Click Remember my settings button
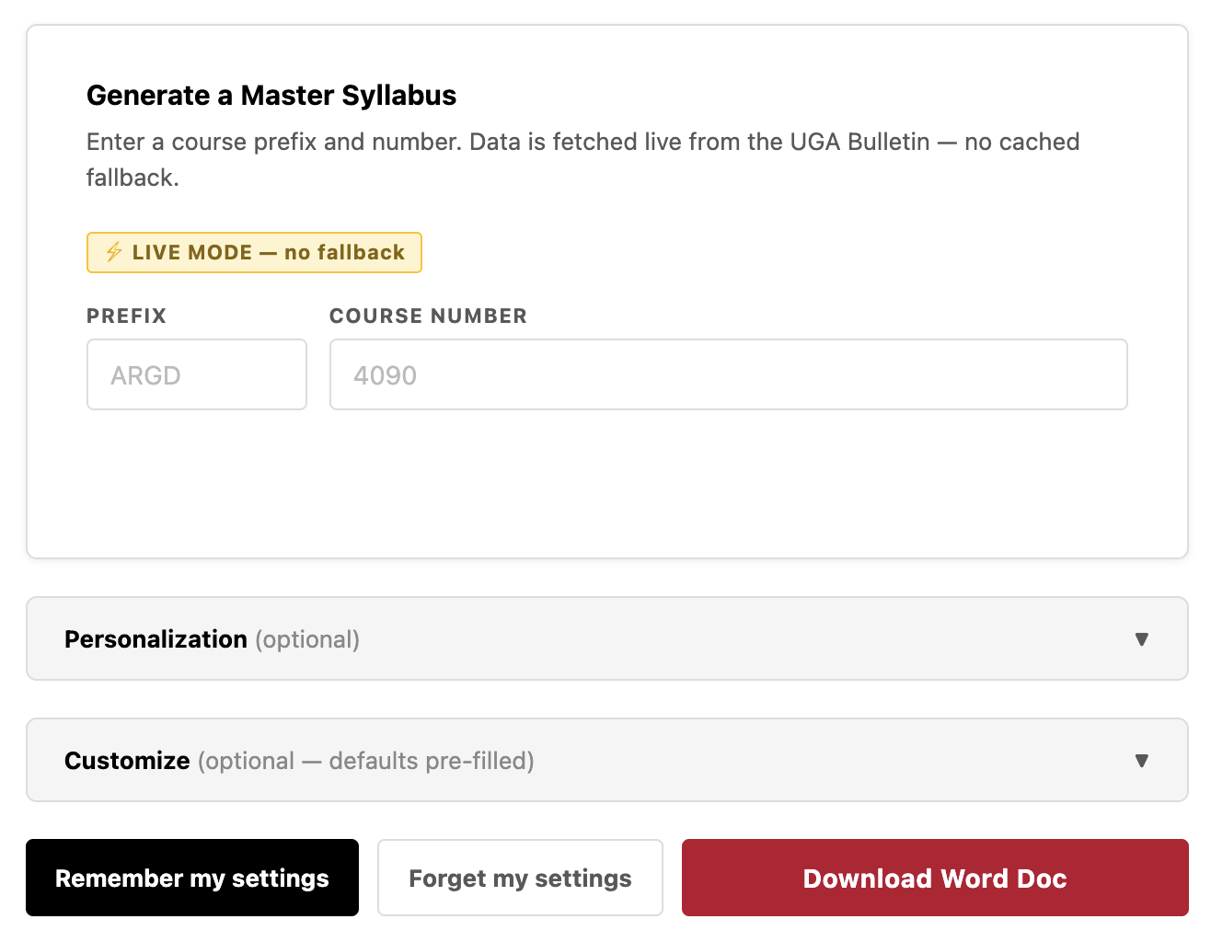This screenshot has height=942, width=1211. pyautogui.click(x=192, y=878)
